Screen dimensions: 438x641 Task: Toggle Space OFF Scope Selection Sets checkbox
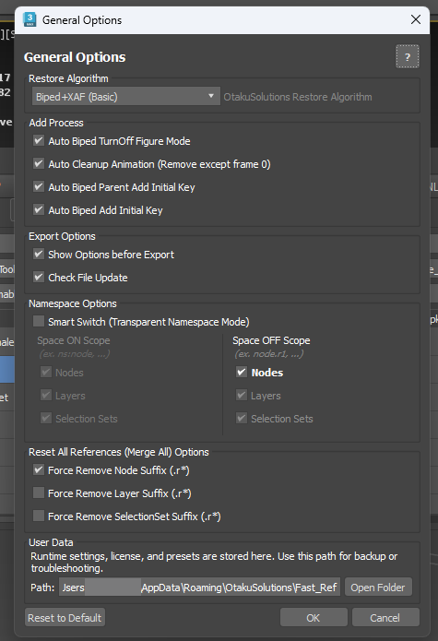242,418
